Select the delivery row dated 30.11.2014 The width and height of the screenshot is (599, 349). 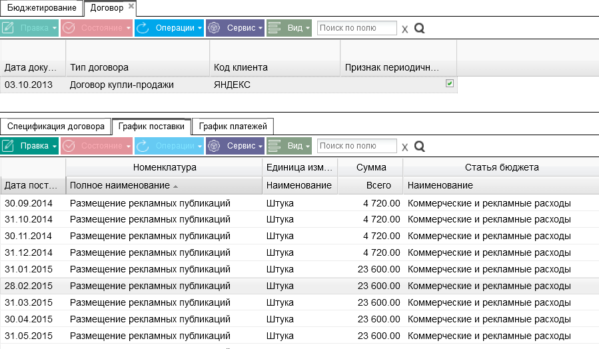coord(300,236)
